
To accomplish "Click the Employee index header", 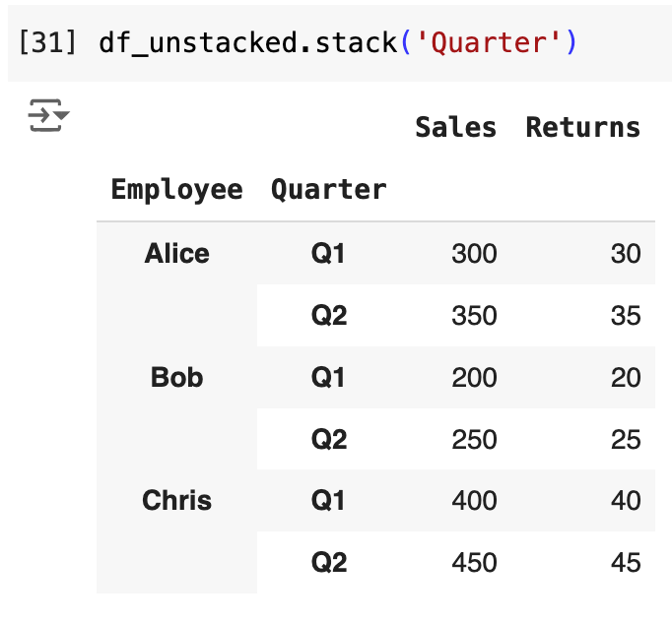I will 176,189.
